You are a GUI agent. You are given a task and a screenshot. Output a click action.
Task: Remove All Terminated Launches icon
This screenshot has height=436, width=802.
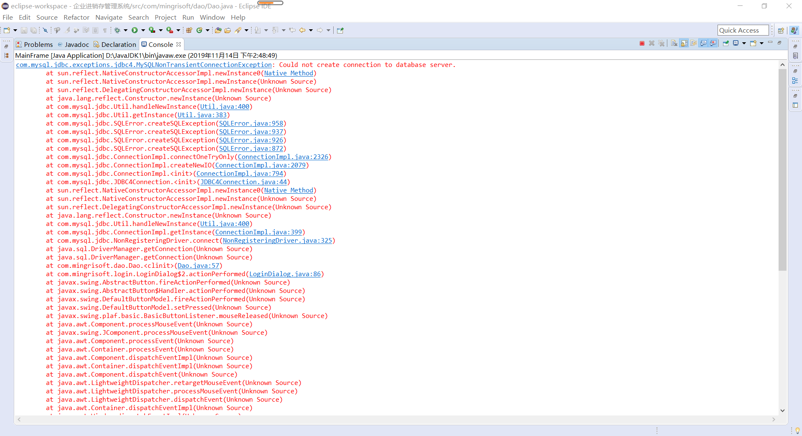pos(661,44)
